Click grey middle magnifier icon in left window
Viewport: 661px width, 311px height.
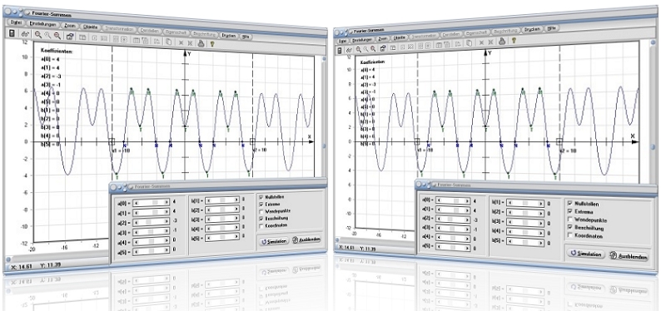[47, 36]
